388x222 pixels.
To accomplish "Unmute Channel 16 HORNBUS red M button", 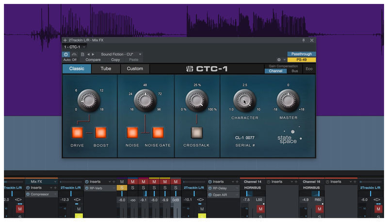I will tap(319, 209).
